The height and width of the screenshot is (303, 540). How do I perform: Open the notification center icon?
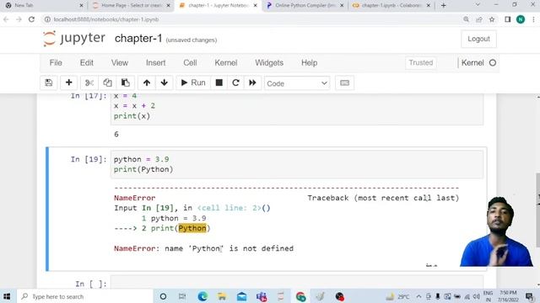(530, 296)
